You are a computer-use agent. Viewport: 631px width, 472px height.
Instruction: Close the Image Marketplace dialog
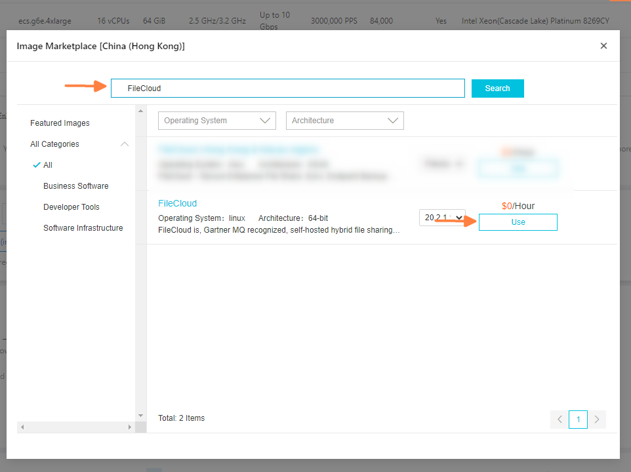point(603,46)
